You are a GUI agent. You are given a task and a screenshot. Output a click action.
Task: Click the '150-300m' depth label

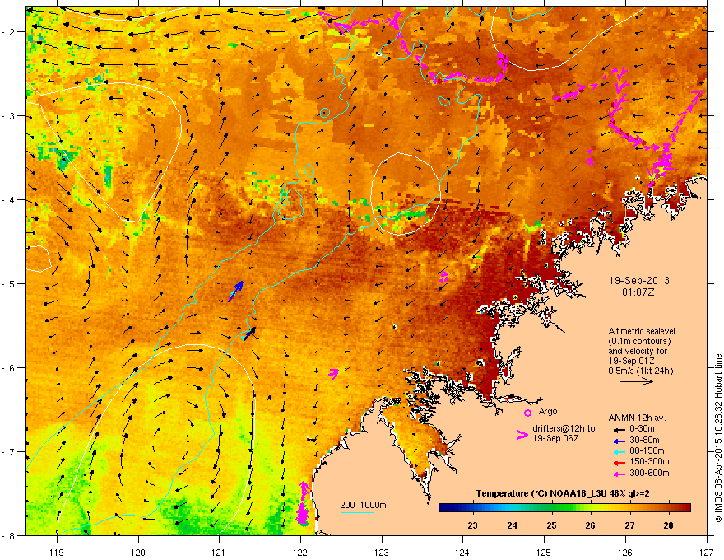[649, 461]
